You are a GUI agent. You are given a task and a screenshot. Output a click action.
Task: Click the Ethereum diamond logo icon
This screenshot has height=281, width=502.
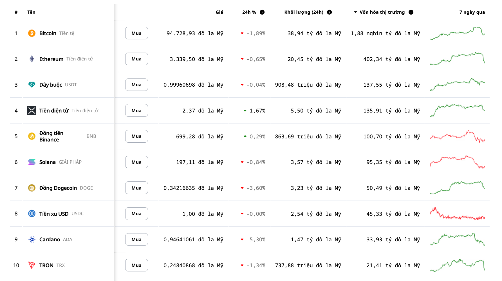pos(32,59)
